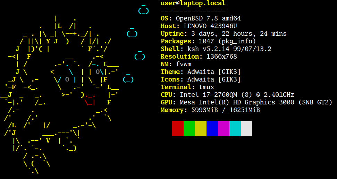
Task: Click the shell value 'ksh v5.2.14 99/07/13.2'
Action: pos(229,49)
